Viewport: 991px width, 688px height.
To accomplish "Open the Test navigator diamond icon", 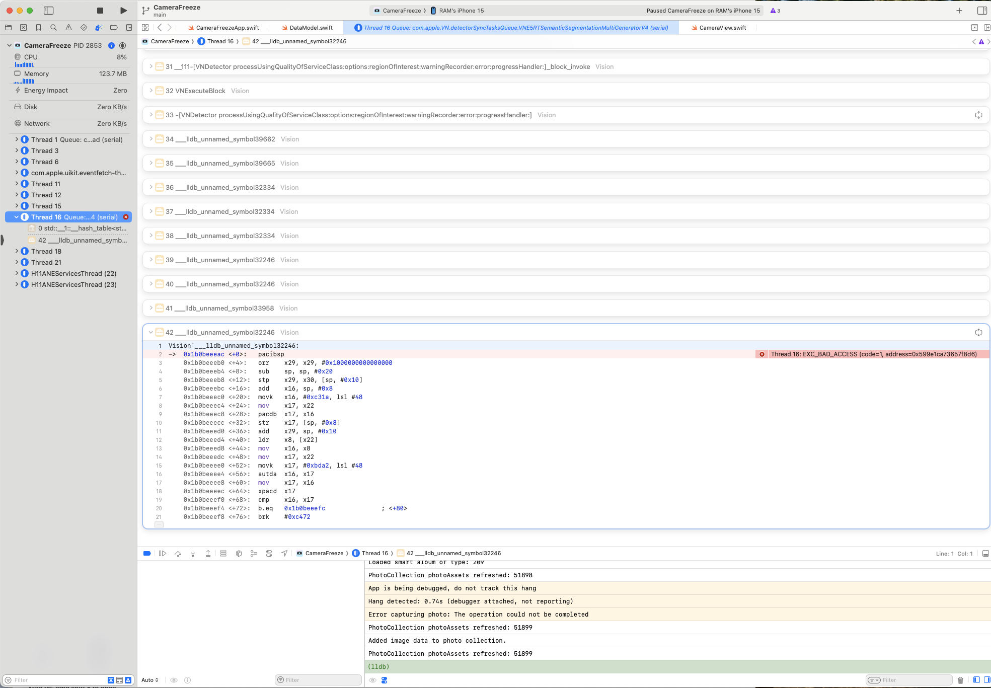I will click(84, 28).
